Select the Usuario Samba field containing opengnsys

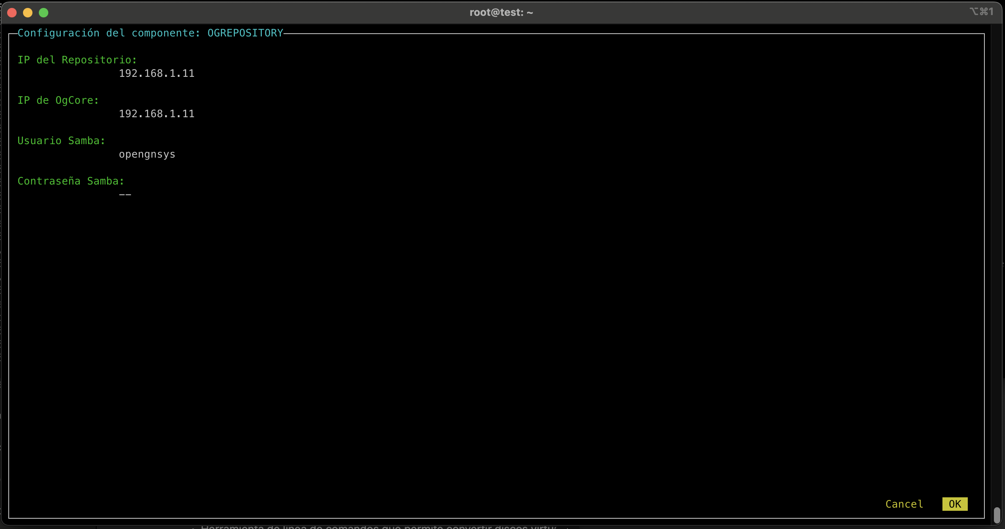[x=147, y=154]
